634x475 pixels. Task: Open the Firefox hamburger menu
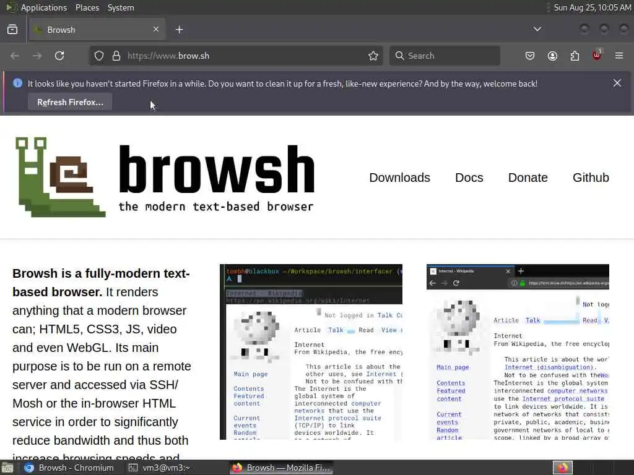(x=619, y=56)
